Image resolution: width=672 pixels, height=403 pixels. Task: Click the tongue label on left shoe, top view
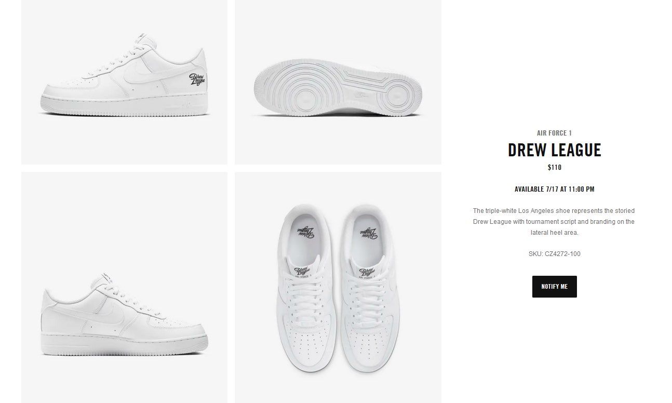point(302,274)
